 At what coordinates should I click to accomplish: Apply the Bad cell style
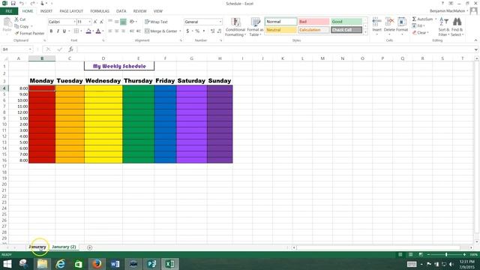[313, 22]
